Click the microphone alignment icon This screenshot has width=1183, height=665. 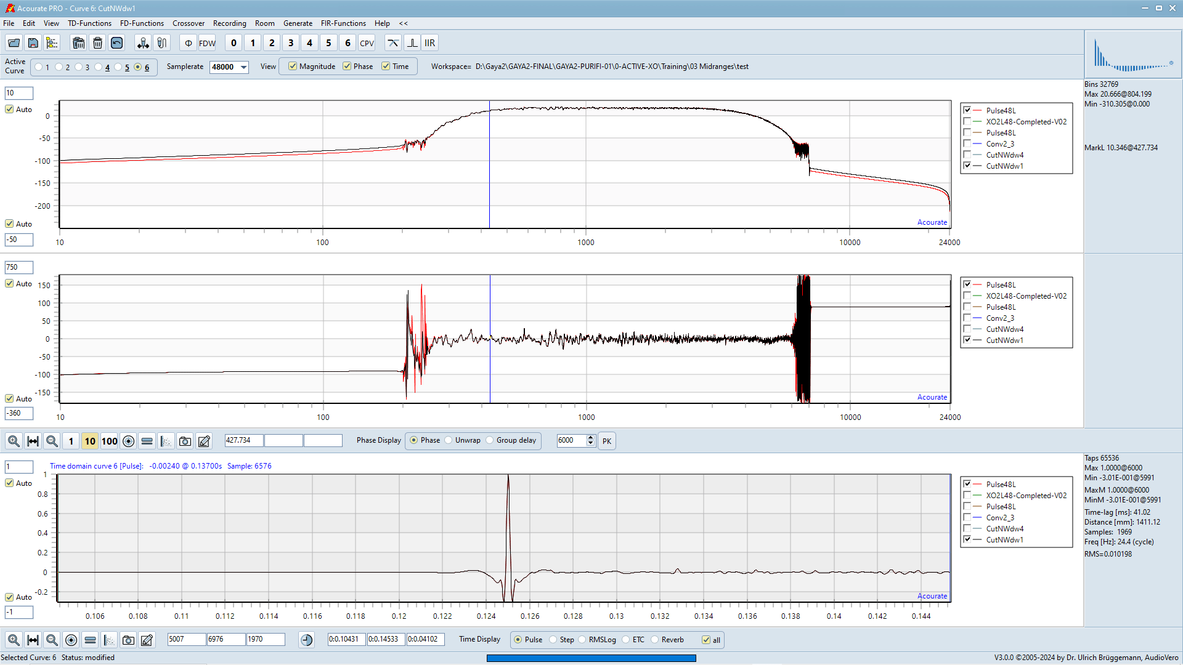143,43
